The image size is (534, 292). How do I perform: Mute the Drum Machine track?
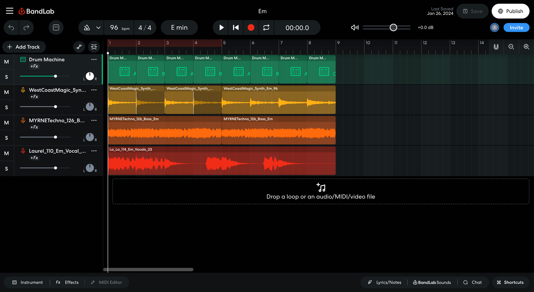pos(7,62)
